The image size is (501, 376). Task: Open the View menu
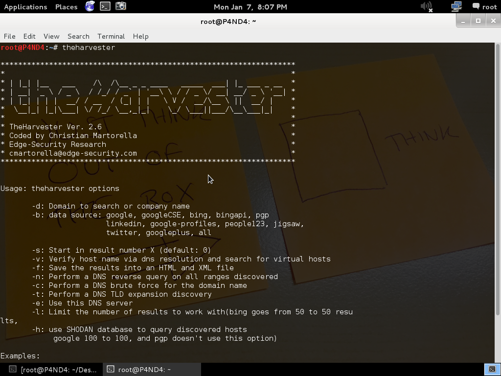[51, 36]
